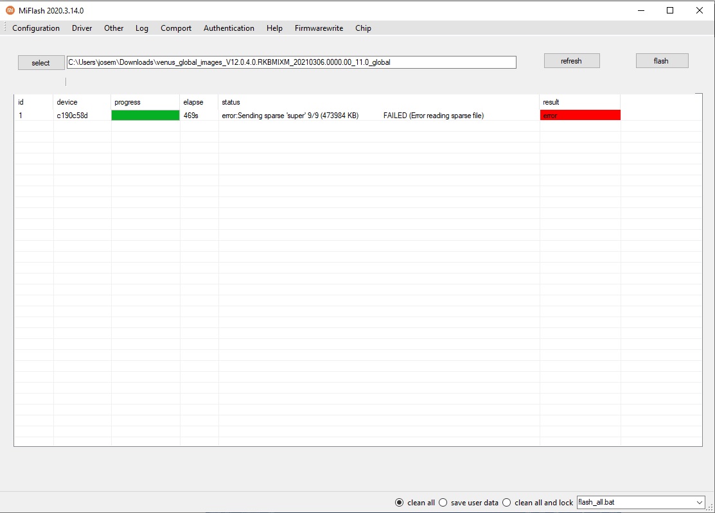The width and height of the screenshot is (715, 513).
Task: Click the 469s elapsed time cell
Action: [x=191, y=116]
